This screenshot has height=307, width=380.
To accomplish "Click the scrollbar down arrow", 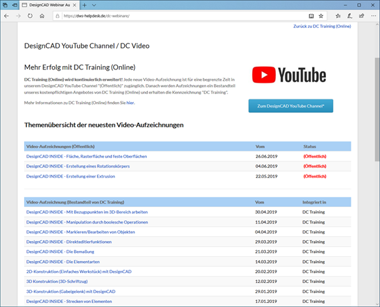I will [x=377, y=304].
